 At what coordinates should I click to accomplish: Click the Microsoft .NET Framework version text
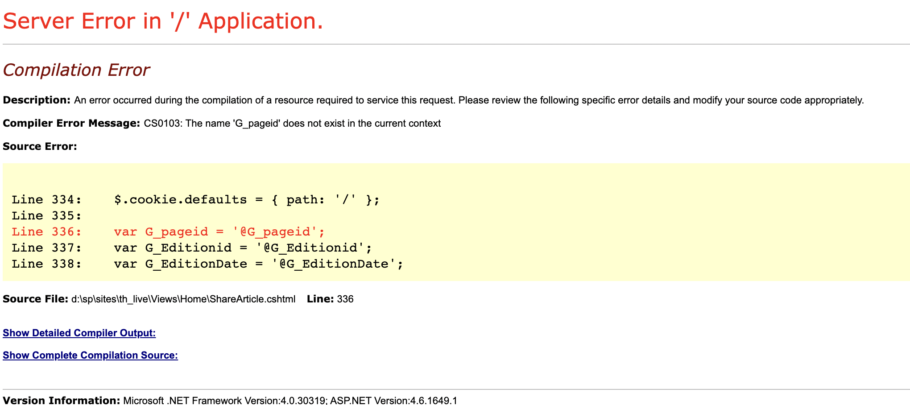coord(290,401)
